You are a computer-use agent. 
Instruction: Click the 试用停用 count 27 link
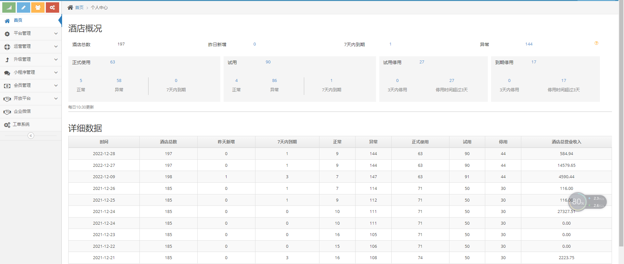422,62
